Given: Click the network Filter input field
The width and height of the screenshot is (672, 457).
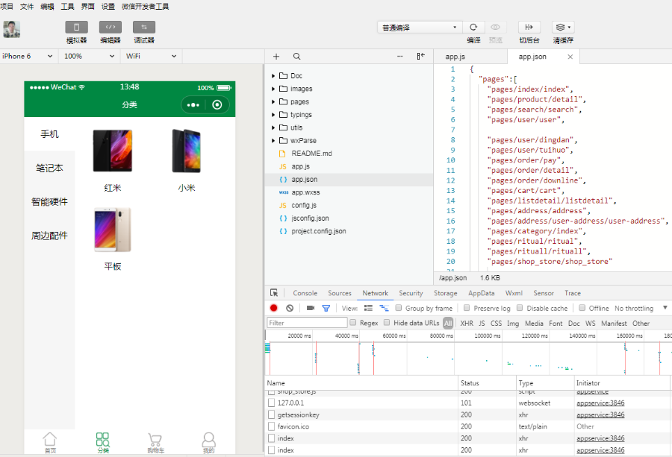Looking at the screenshot, I should pos(307,323).
